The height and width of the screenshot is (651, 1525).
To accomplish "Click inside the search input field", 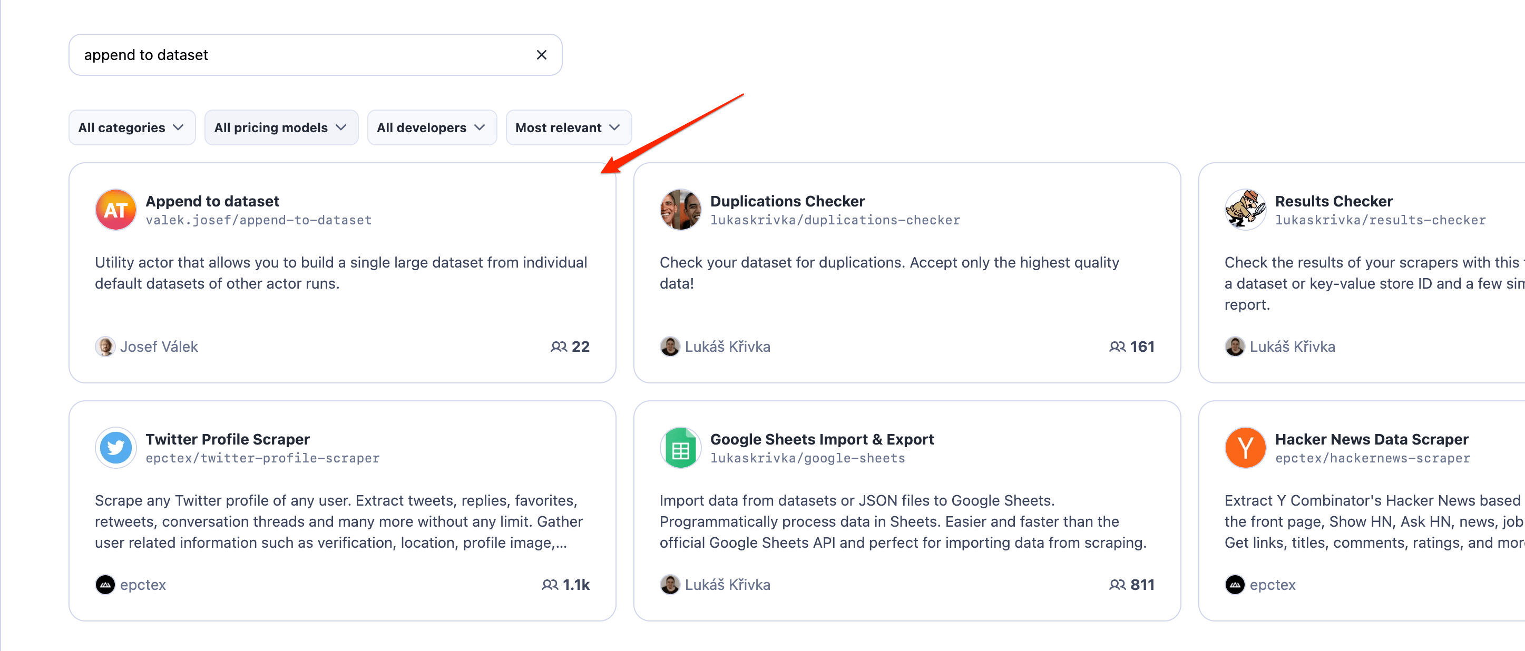I will [296, 54].
